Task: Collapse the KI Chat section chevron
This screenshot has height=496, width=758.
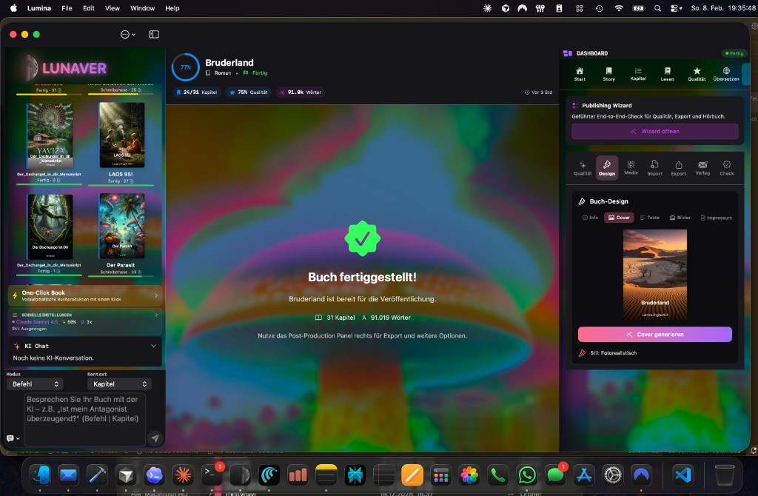Action: pyautogui.click(x=153, y=345)
